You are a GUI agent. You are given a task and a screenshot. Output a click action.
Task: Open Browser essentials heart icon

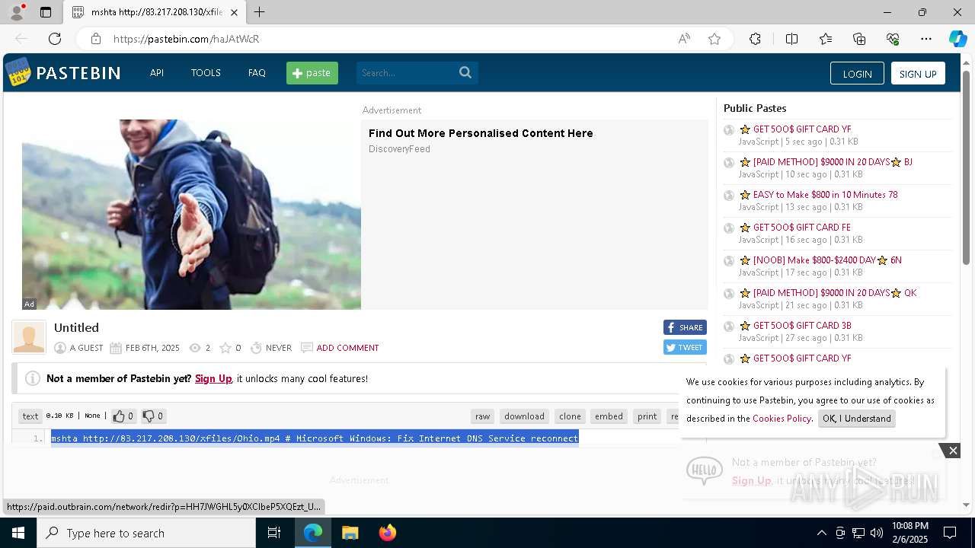[893, 39]
